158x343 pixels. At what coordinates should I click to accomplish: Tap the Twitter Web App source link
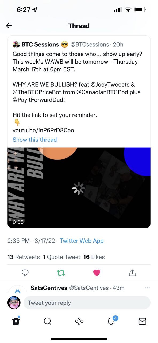[82, 241]
